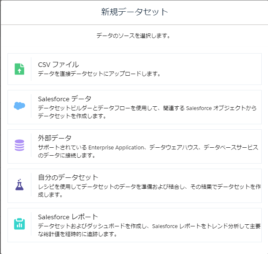Click the CSV upload description text
Image resolution: width=268 pixels, height=254 pixels.
pos(100,74)
